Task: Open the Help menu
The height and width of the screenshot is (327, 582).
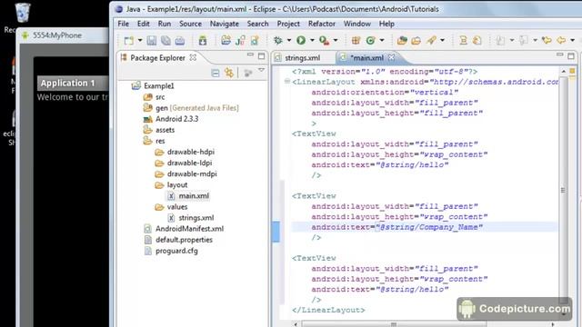Action: click(x=386, y=24)
